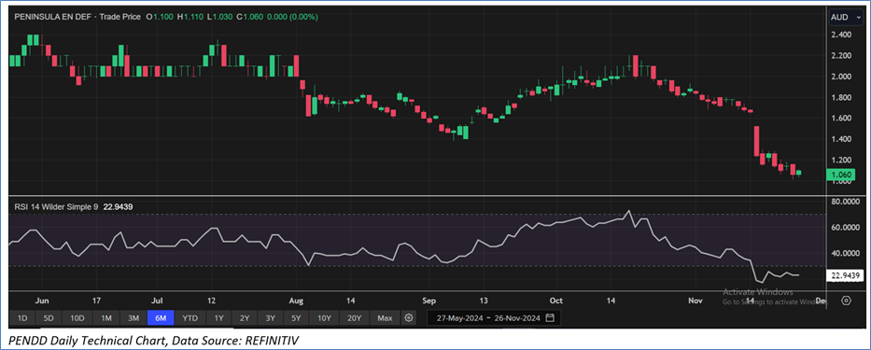Click the 1.200 price axis label

(x=841, y=160)
